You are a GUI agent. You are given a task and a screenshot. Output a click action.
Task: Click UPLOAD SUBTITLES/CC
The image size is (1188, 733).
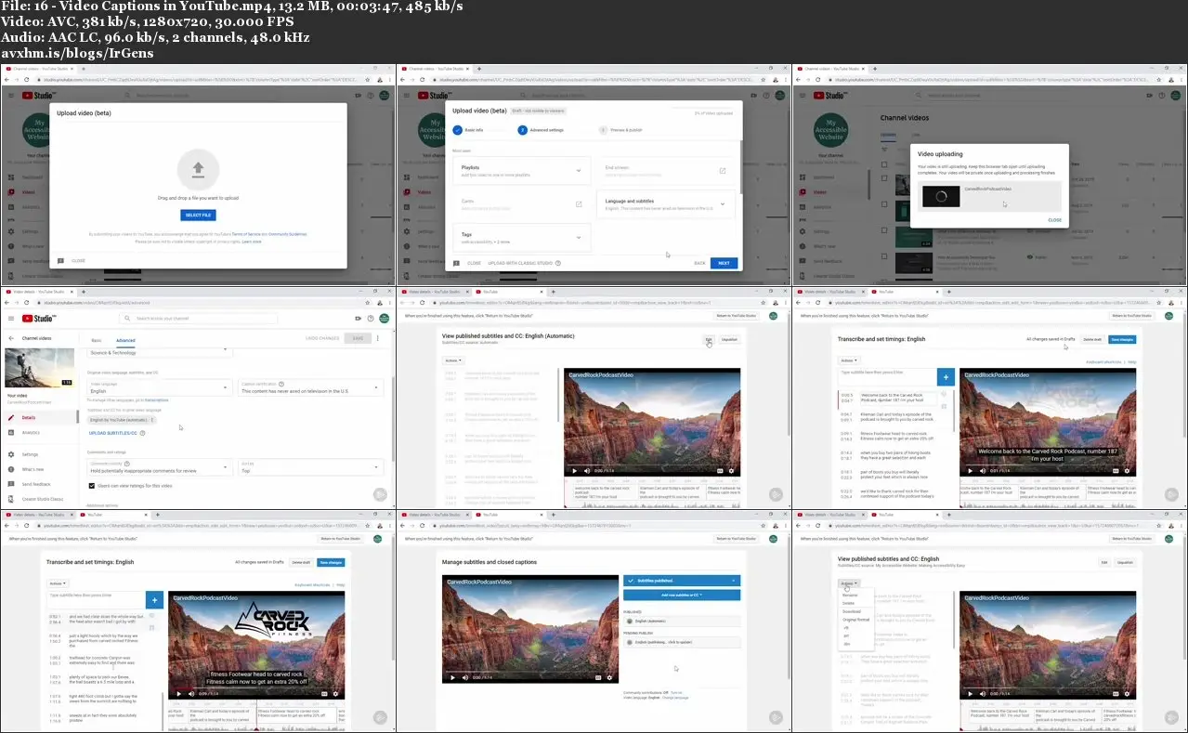(112, 433)
